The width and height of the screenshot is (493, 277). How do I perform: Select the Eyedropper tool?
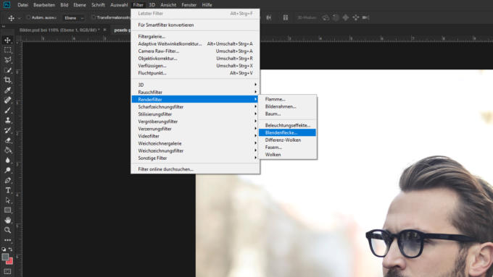click(7, 90)
